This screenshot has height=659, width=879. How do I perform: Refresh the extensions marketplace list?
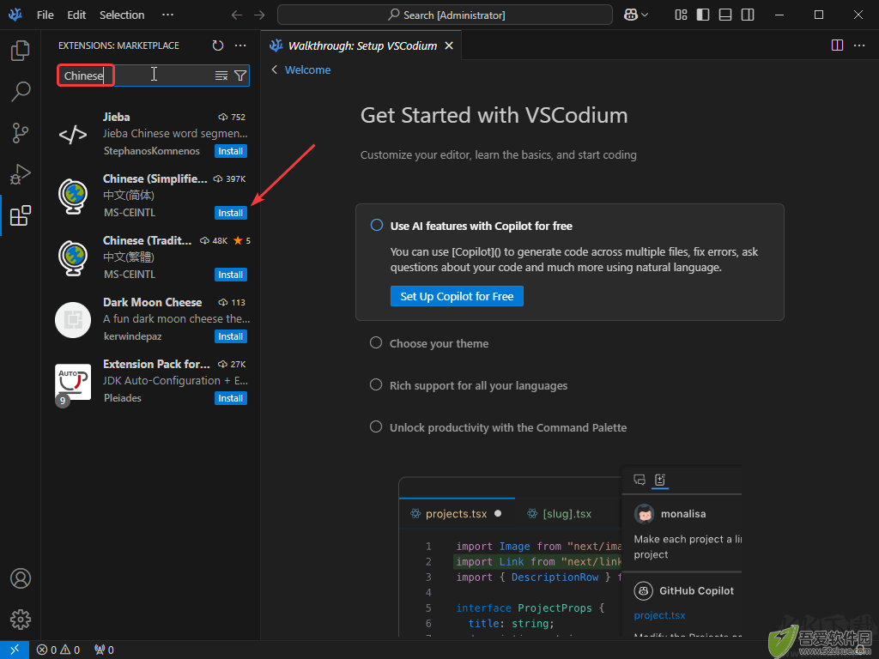click(218, 45)
